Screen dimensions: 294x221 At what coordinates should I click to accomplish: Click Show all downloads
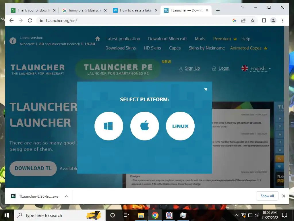pos(267,196)
